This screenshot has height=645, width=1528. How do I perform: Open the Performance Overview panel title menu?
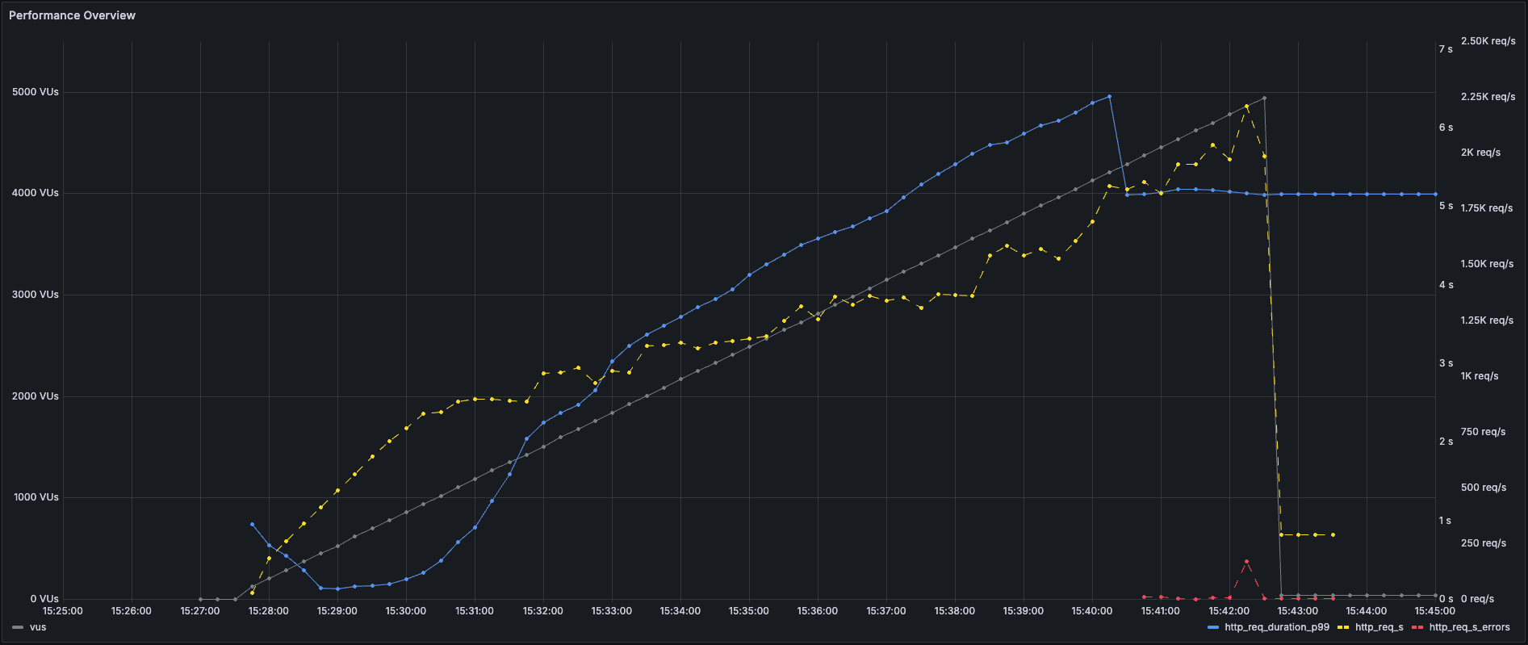(72, 15)
